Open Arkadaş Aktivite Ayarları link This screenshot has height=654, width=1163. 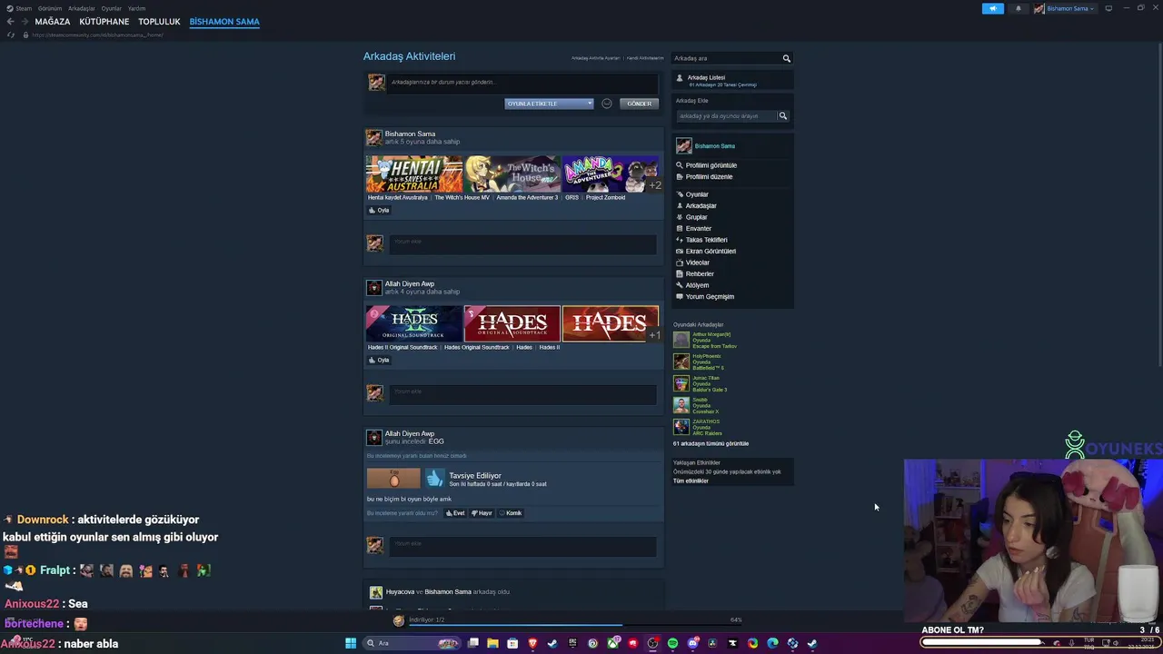point(595,58)
